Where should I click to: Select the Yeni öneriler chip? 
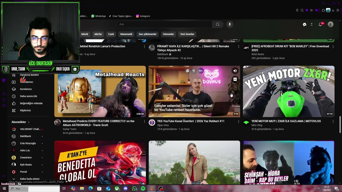click(187, 34)
